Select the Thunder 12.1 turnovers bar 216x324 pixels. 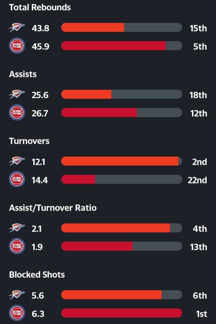coord(121,161)
